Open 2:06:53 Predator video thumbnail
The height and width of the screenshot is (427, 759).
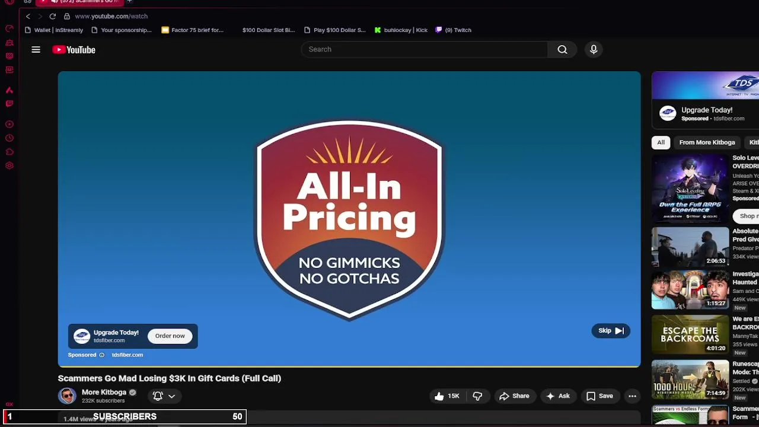(690, 247)
